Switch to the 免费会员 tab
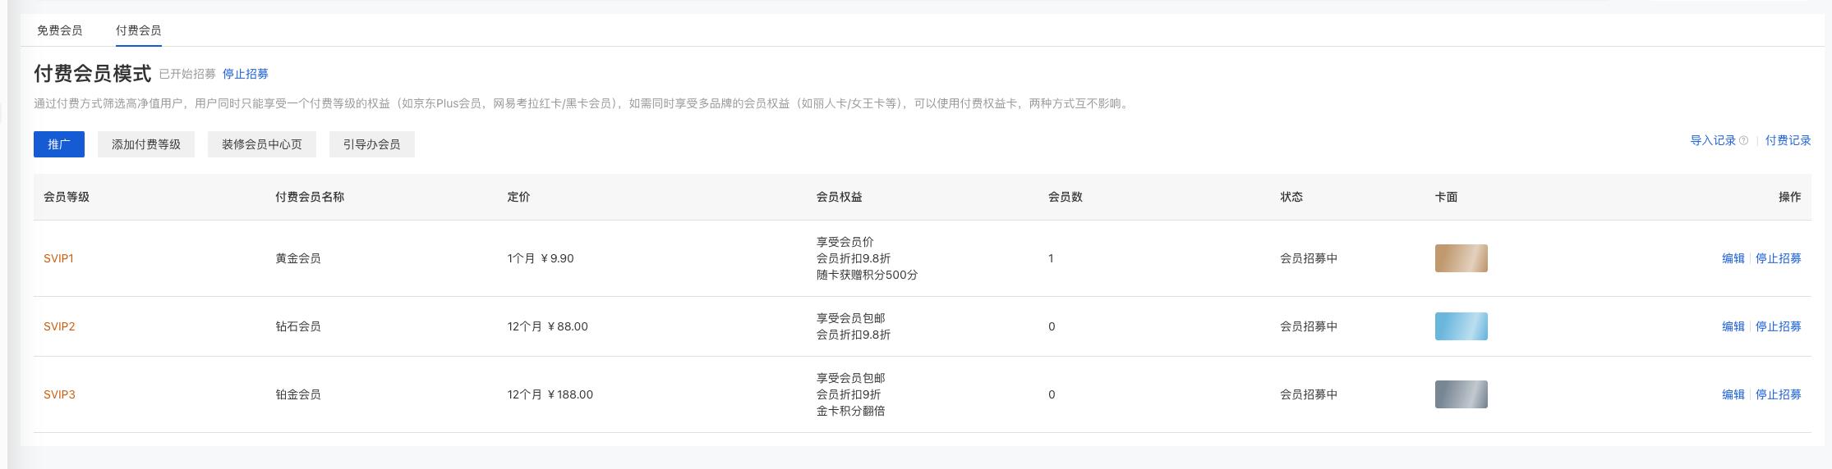Viewport: 1832px width, 469px height. click(59, 30)
